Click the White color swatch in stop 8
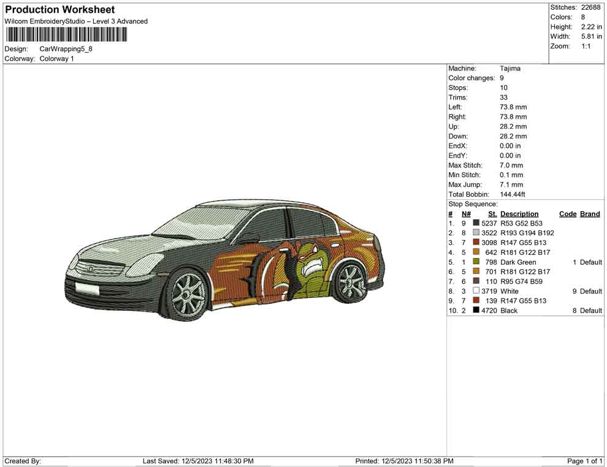The width and height of the screenshot is (607, 467). click(476, 291)
